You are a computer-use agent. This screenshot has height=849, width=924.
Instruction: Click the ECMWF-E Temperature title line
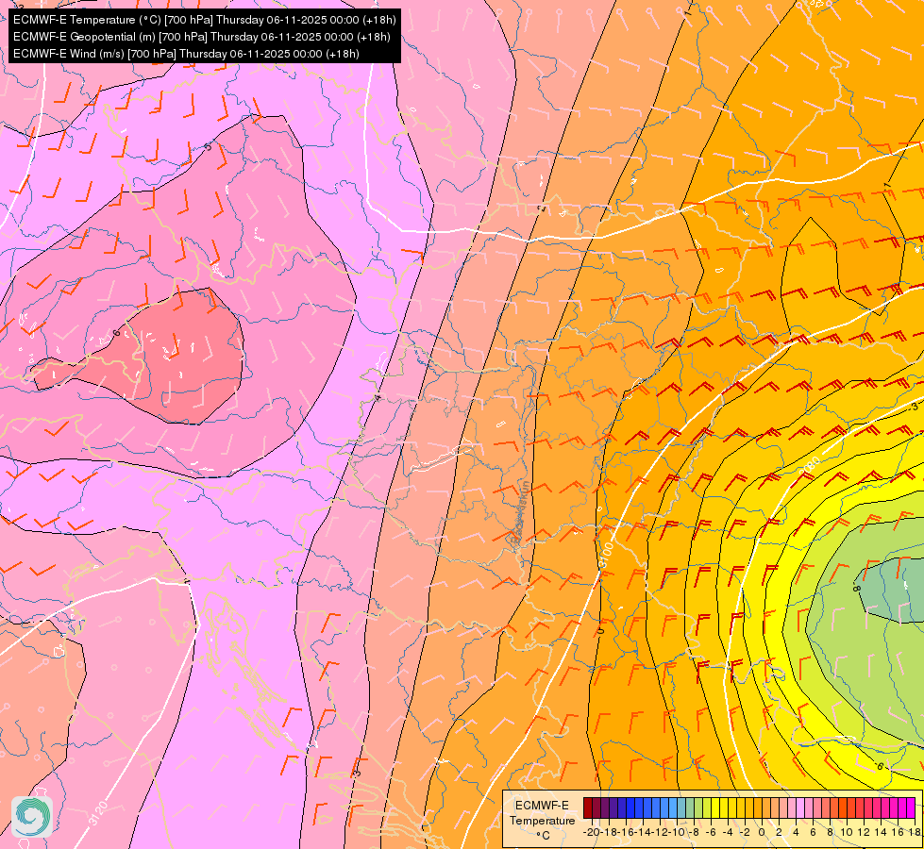tap(204, 20)
